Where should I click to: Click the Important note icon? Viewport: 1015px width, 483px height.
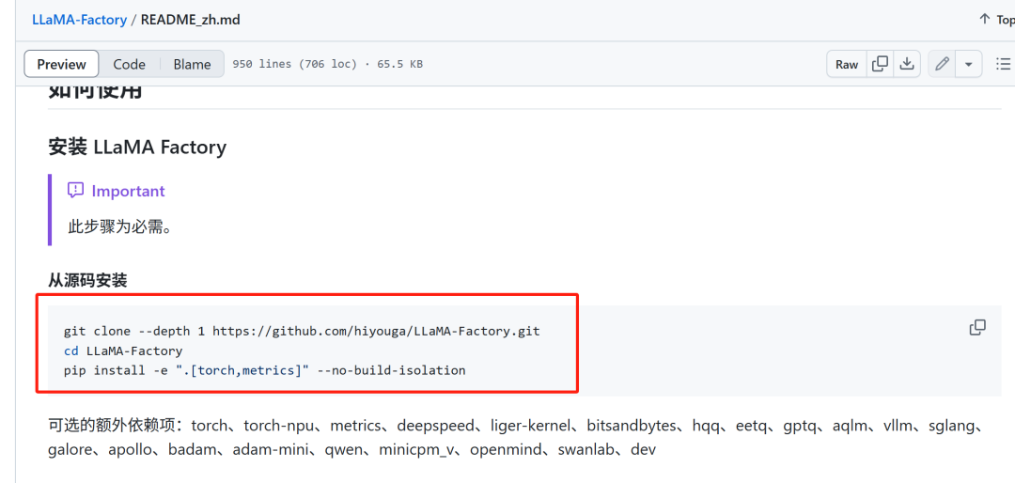(x=76, y=191)
